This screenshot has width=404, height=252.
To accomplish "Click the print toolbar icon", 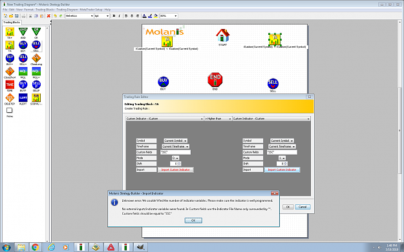I will pos(23,16).
